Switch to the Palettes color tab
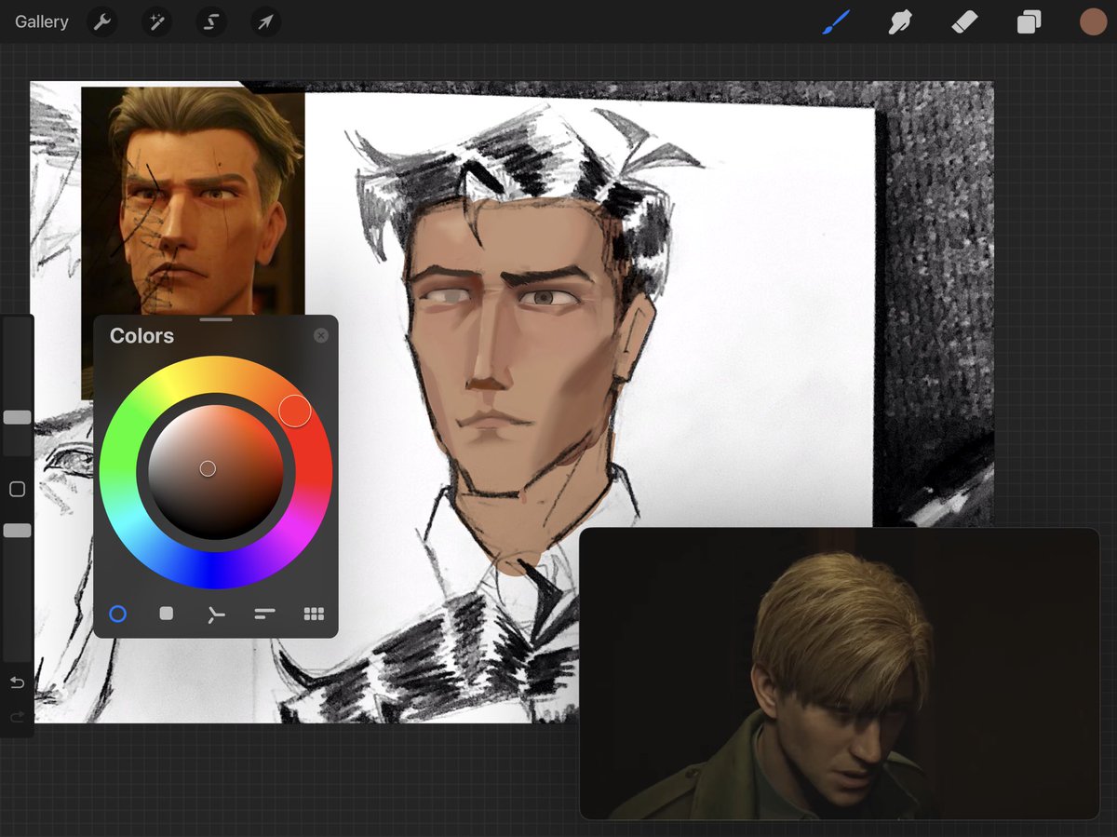The width and height of the screenshot is (1117, 837). [314, 614]
